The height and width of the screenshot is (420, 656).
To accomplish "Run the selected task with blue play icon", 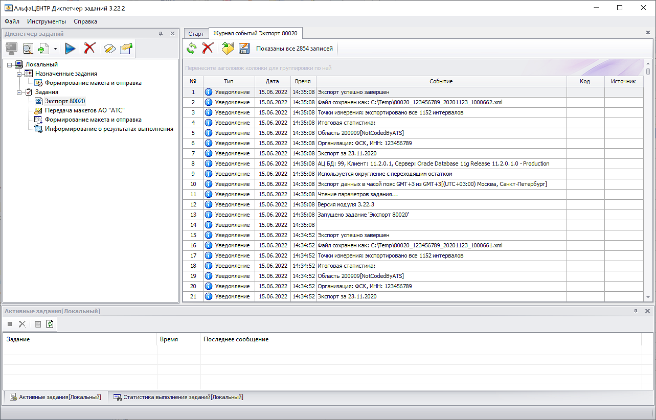I will (70, 49).
